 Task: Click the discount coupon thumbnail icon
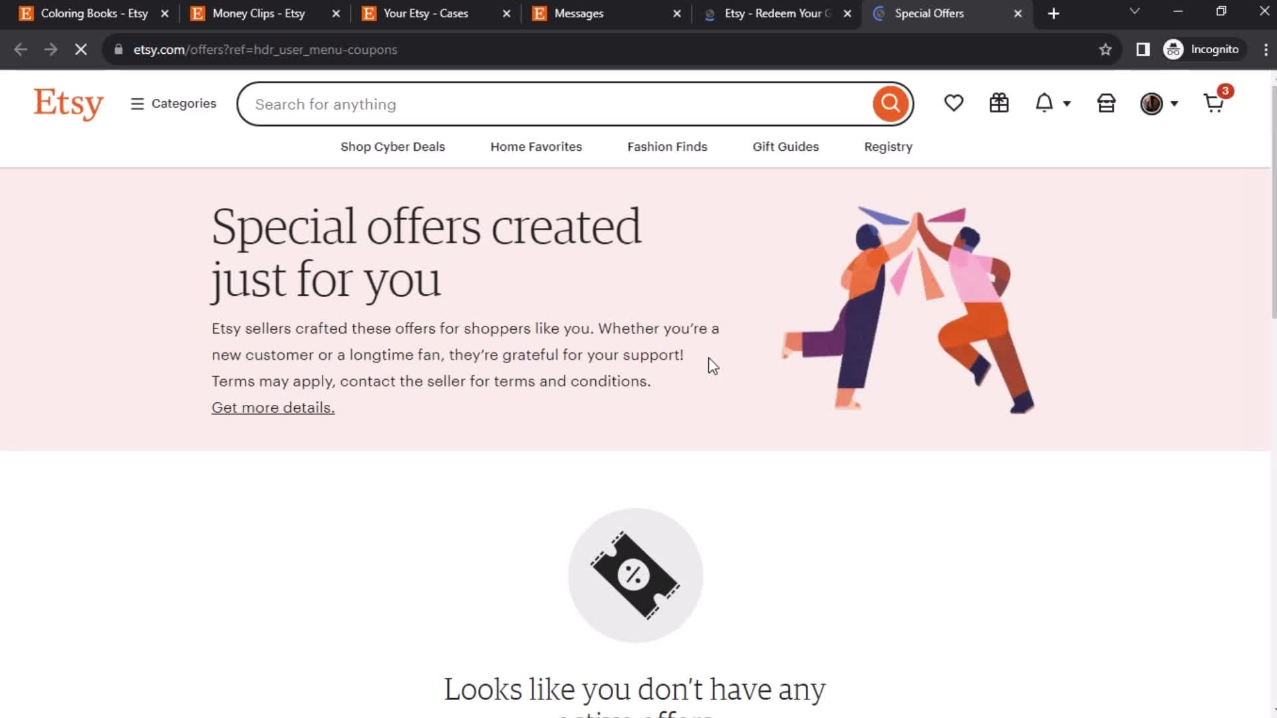[x=635, y=573]
